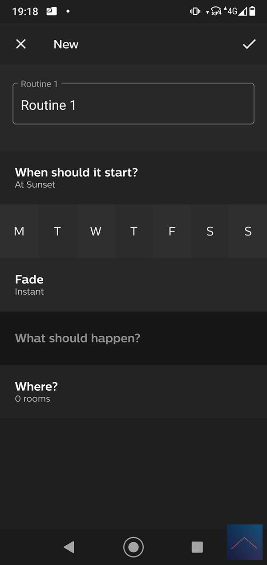Viewport: 267px width, 565px height.
Task: Tap the battery icon in status bar
Action: [252, 11]
